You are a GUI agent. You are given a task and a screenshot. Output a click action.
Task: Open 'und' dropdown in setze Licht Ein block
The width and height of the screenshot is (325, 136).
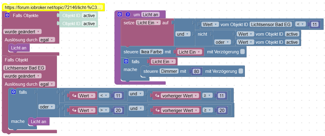pos(183,34)
